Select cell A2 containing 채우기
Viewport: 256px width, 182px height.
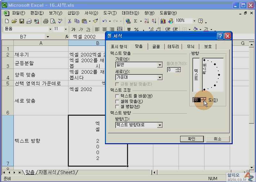tap(41, 54)
